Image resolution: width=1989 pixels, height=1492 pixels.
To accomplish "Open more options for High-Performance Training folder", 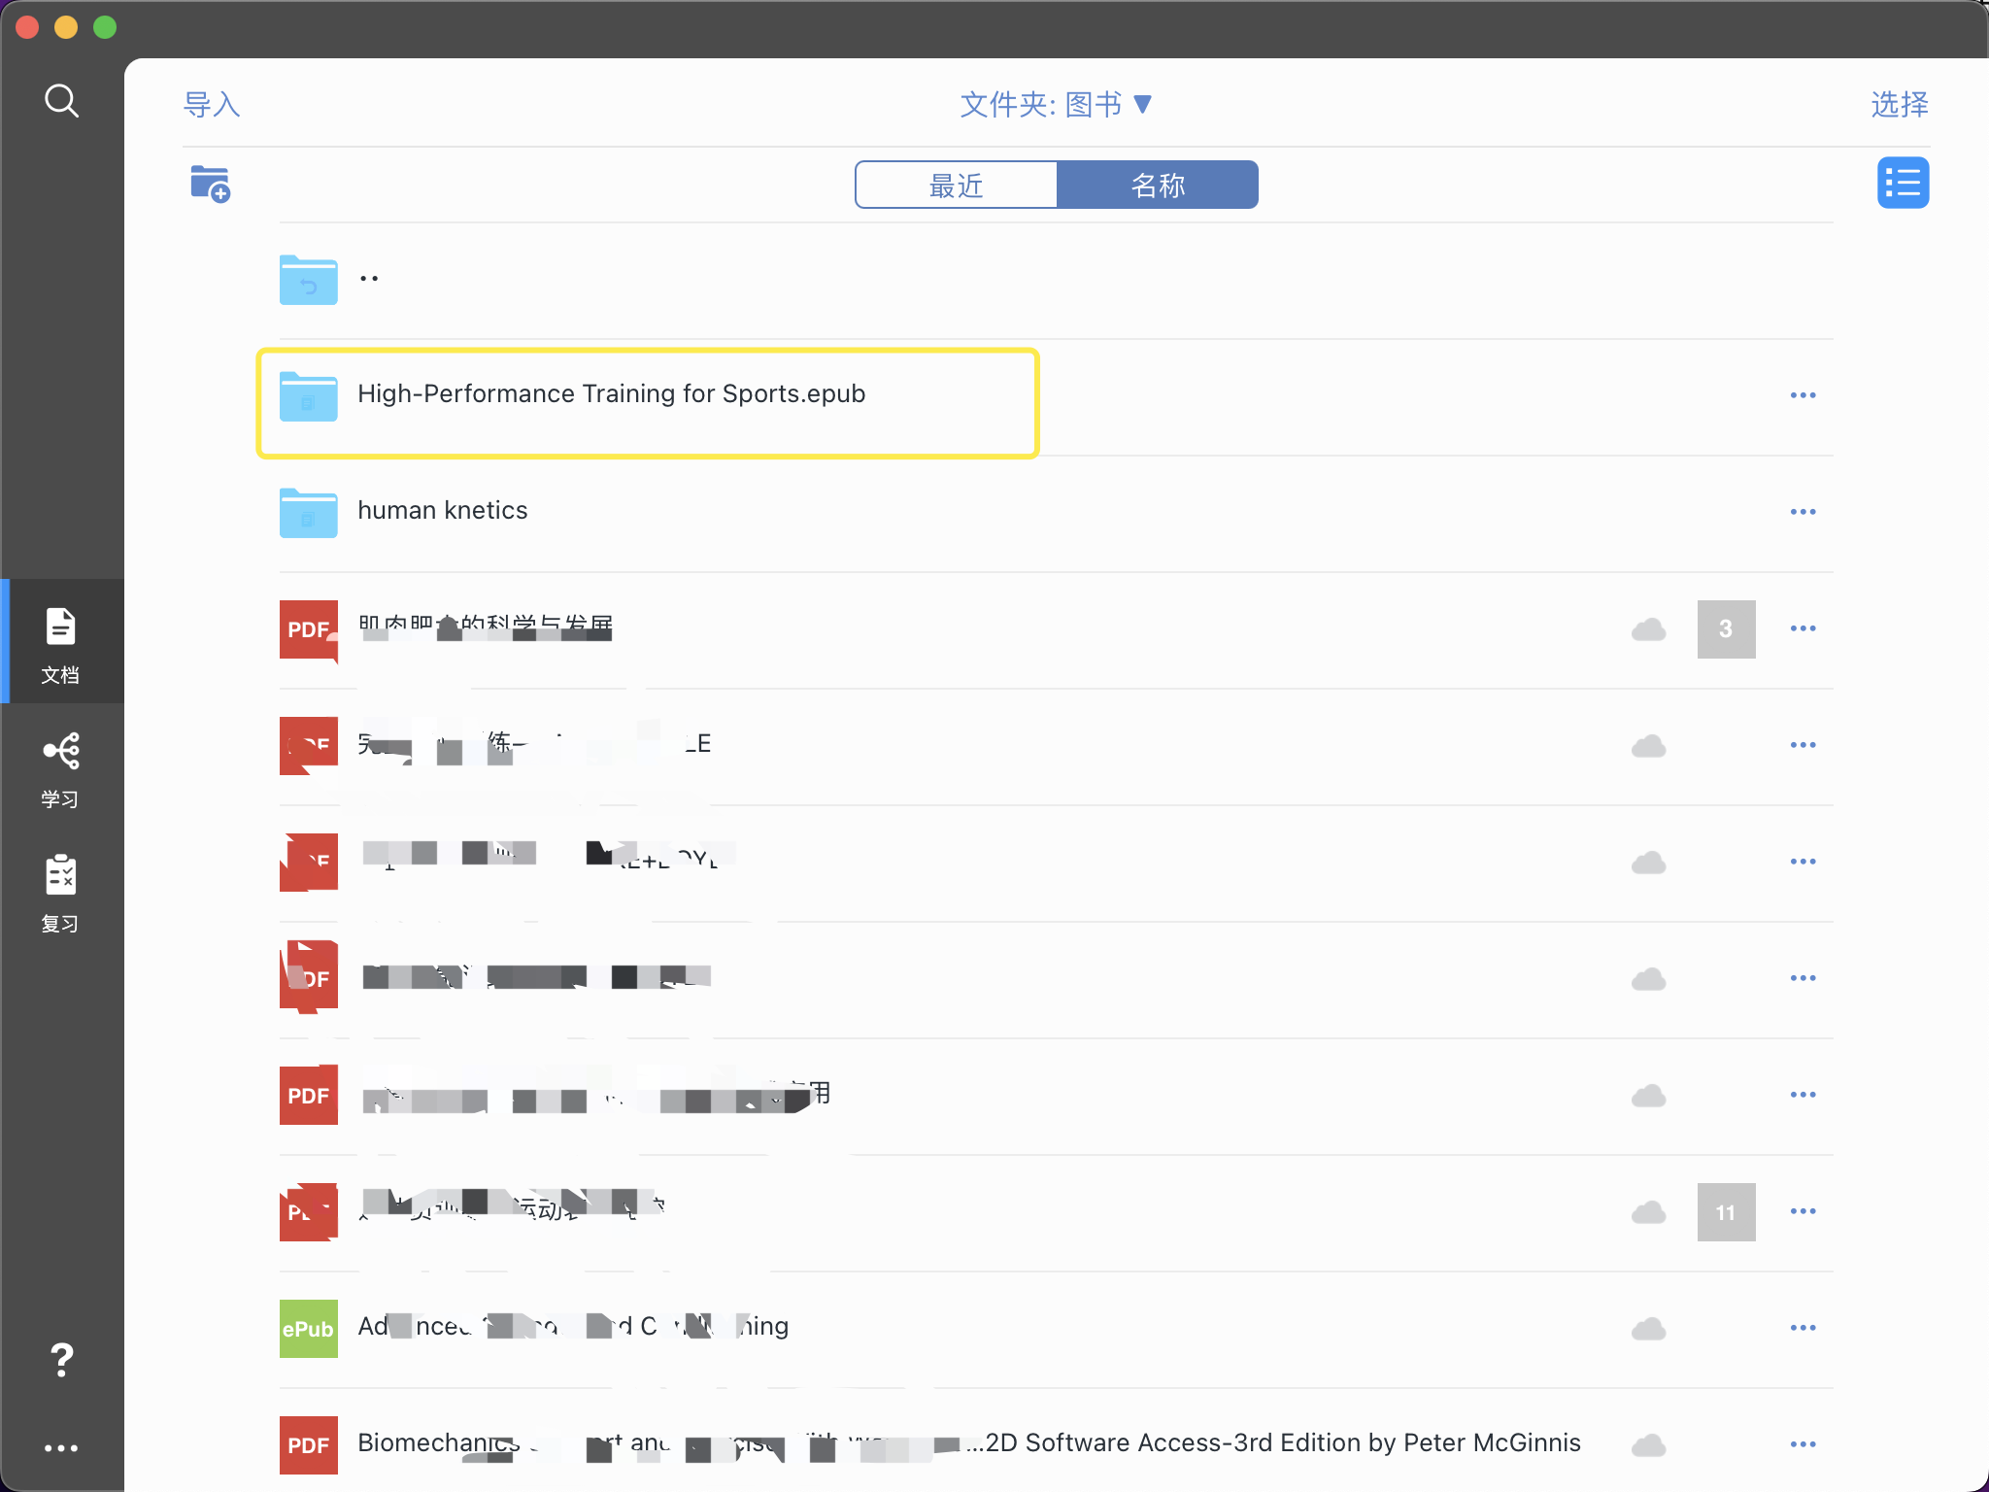I will click(1803, 395).
